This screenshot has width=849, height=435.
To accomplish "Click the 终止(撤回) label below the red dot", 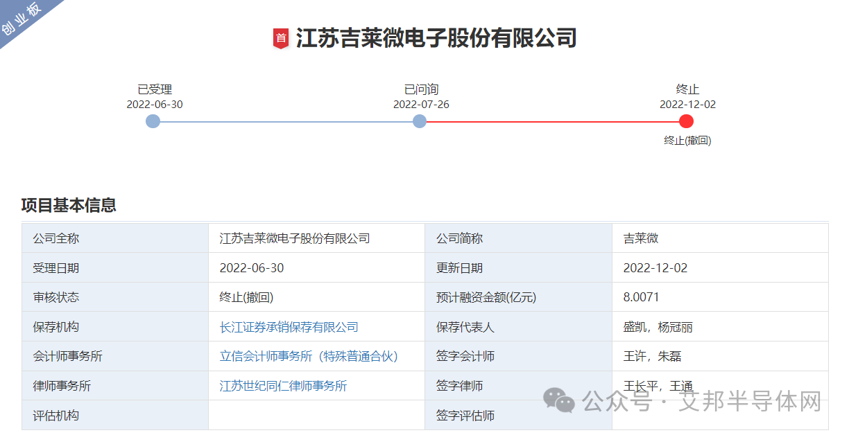I will tap(687, 141).
